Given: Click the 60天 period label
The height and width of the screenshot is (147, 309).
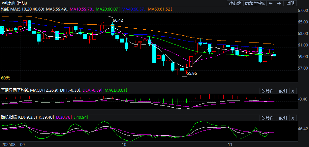Looking at the screenshot, I should [x=5, y=78].
